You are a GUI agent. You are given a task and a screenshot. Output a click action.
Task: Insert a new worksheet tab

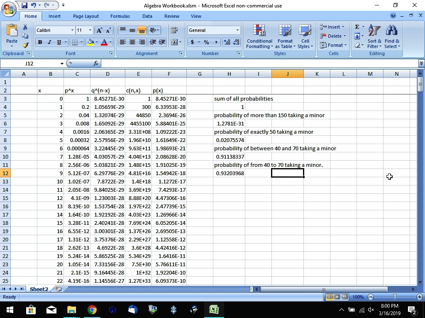(59, 289)
